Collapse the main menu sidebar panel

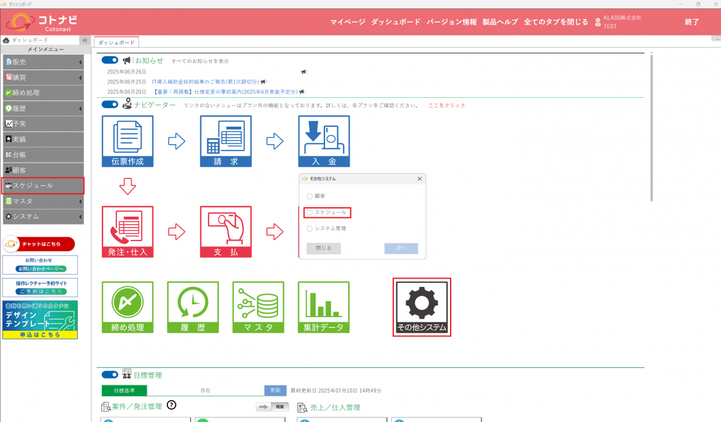(x=84, y=40)
